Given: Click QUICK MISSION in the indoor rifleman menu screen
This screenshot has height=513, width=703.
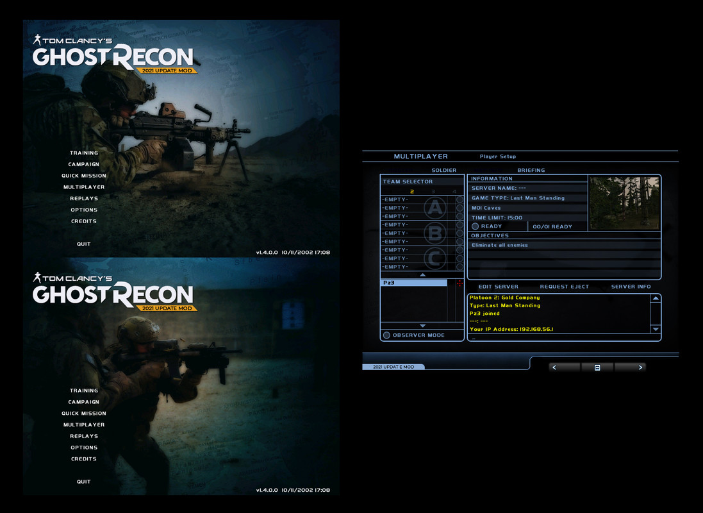Looking at the screenshot, I should (x=84, y=414).
